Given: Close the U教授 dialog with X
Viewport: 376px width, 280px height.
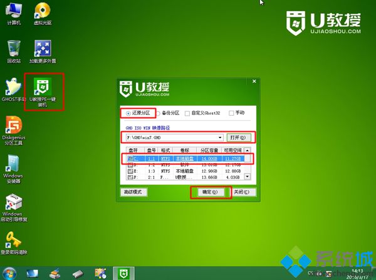Looking at the screenshot, I should [x=254, y=81].
